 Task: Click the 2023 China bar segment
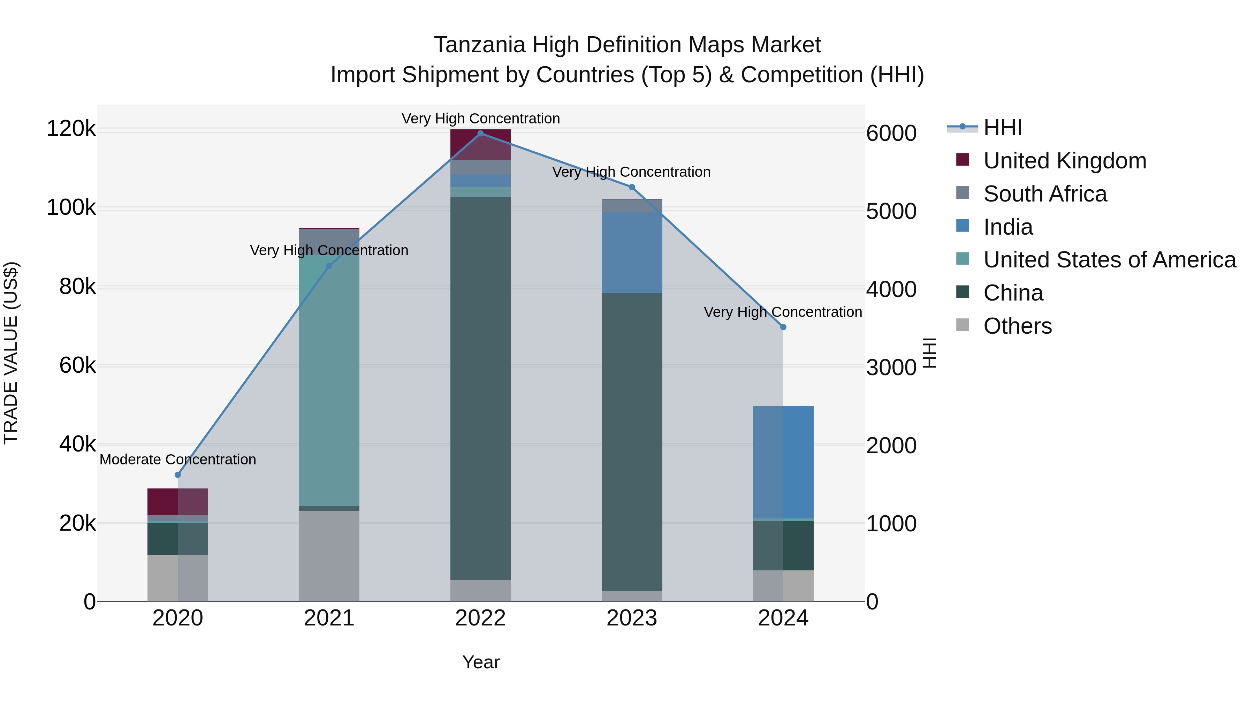pyautogui.click(x=632, y=442)
